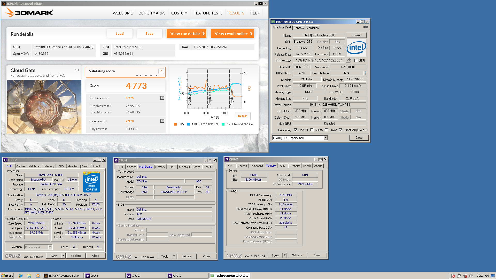Screen dimensions: 496x279
Task: Switch to the Sensors tab in GPU-Z
Action: coord(298,28)
